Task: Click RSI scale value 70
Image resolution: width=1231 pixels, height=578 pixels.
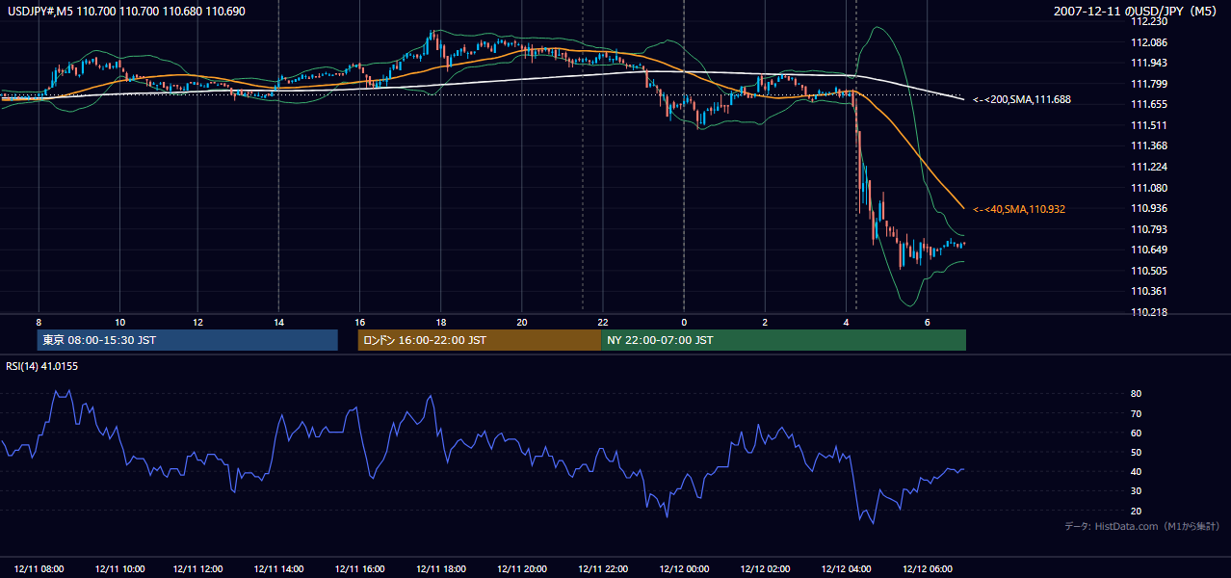Action: [1137, 413]
